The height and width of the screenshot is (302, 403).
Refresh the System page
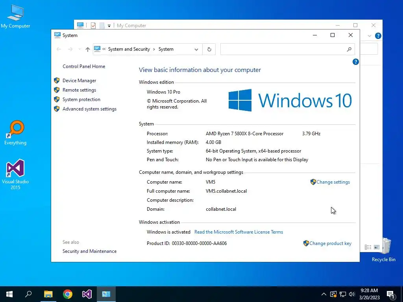coord(209,49)
